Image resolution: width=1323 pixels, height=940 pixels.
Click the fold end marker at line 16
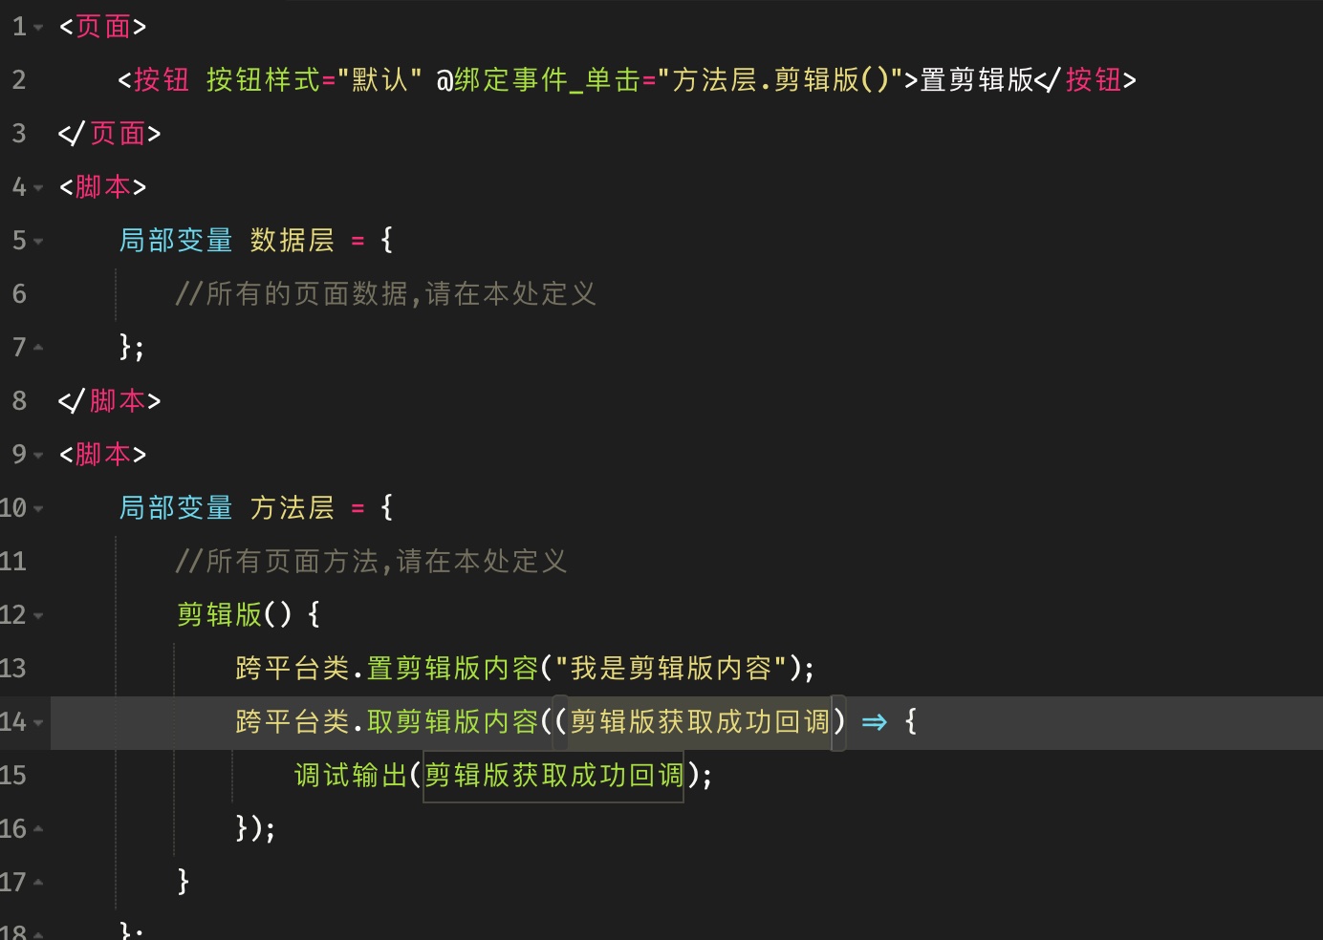(38, 829)
